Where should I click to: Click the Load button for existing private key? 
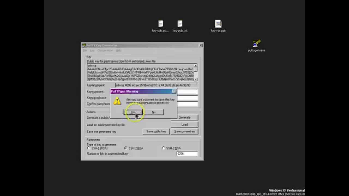pyautogui.click(x=184, y=124)
